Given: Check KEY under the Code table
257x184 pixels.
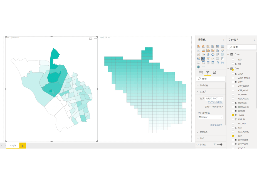Looking at the screenshot, I should coord(233,59).
